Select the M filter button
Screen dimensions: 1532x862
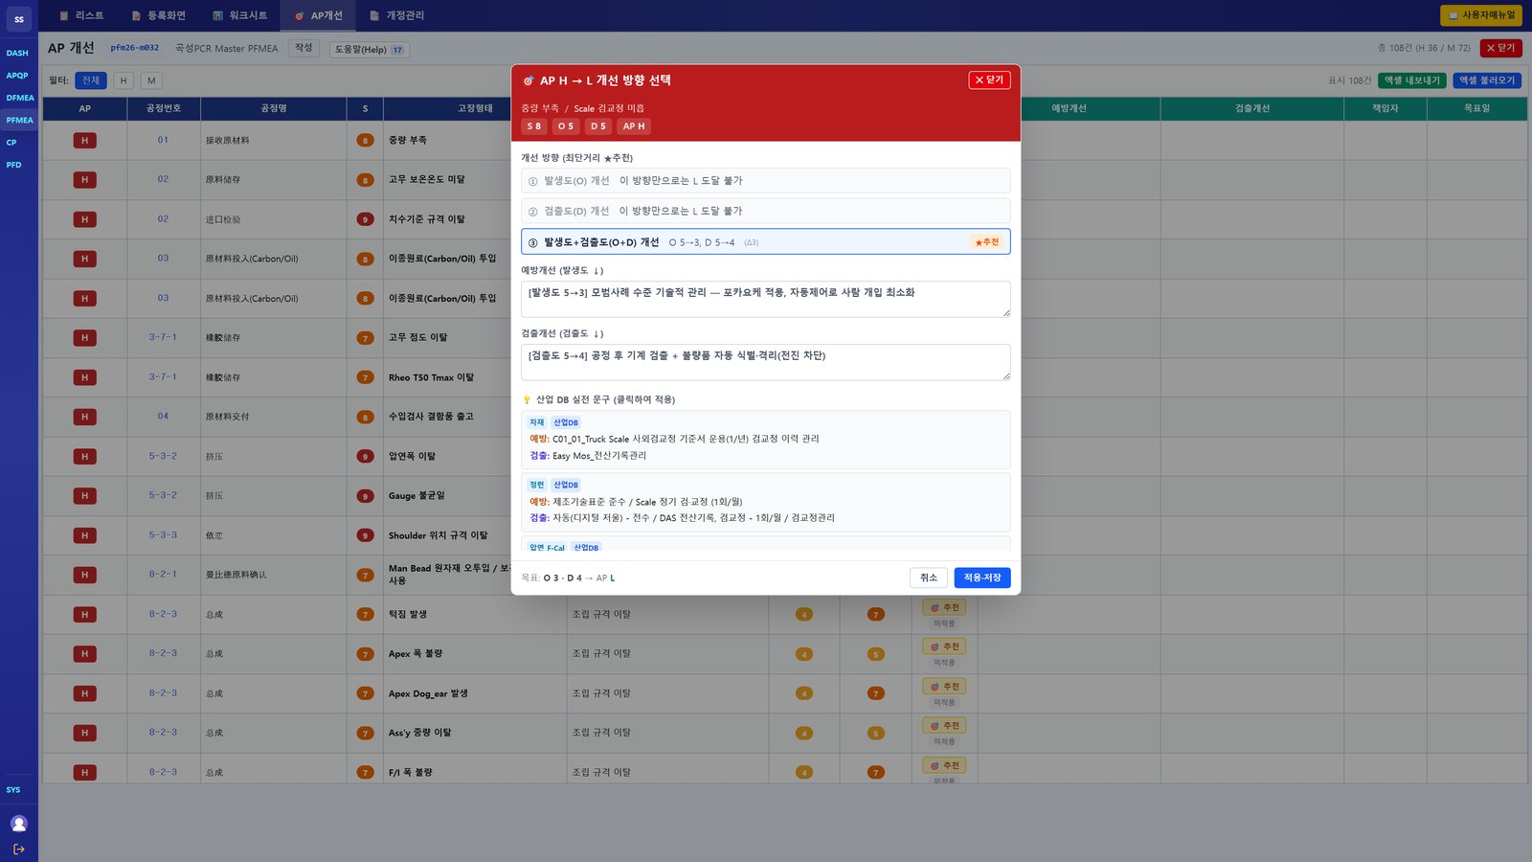(x=151, y=80)
